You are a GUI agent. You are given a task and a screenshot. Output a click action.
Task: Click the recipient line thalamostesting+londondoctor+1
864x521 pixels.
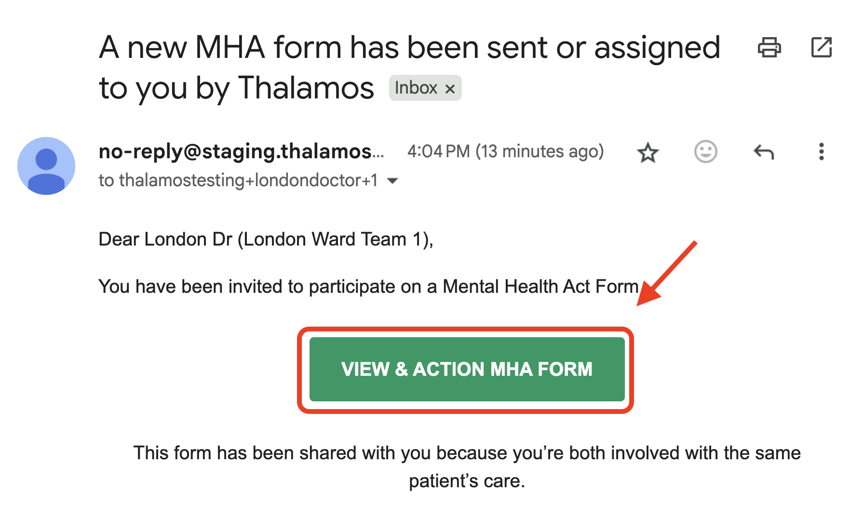coord(239,180)
